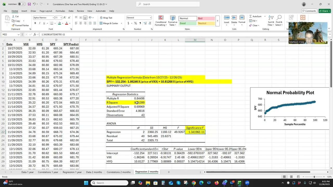The height and width of the screenshot is (187, 333).
Task: Open the General number format dropdown
Action: pos(150,18)
